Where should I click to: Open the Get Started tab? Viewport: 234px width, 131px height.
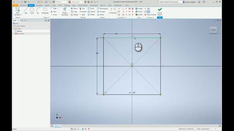pos(94,5)
